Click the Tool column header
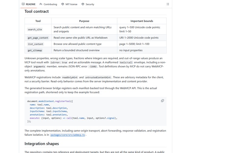This screenshot has height=153, width=244. coord(38,21)
